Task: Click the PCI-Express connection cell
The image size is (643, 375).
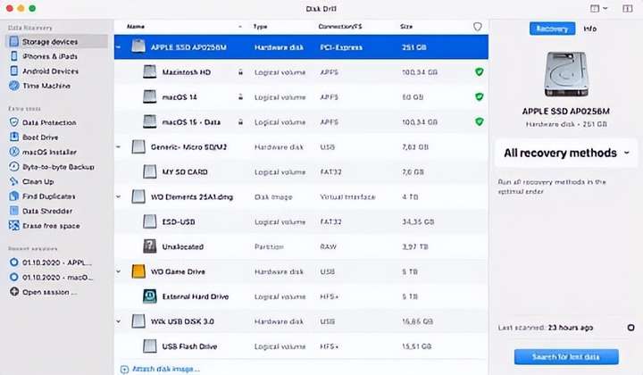Action: coord(341,47)
